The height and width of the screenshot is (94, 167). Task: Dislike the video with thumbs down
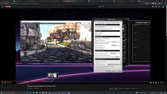(x=115, y=89)
